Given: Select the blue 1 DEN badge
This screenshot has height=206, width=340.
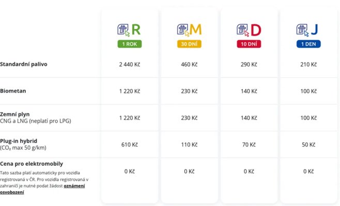Looking at the screenshot, I should (x=308, y=44).
